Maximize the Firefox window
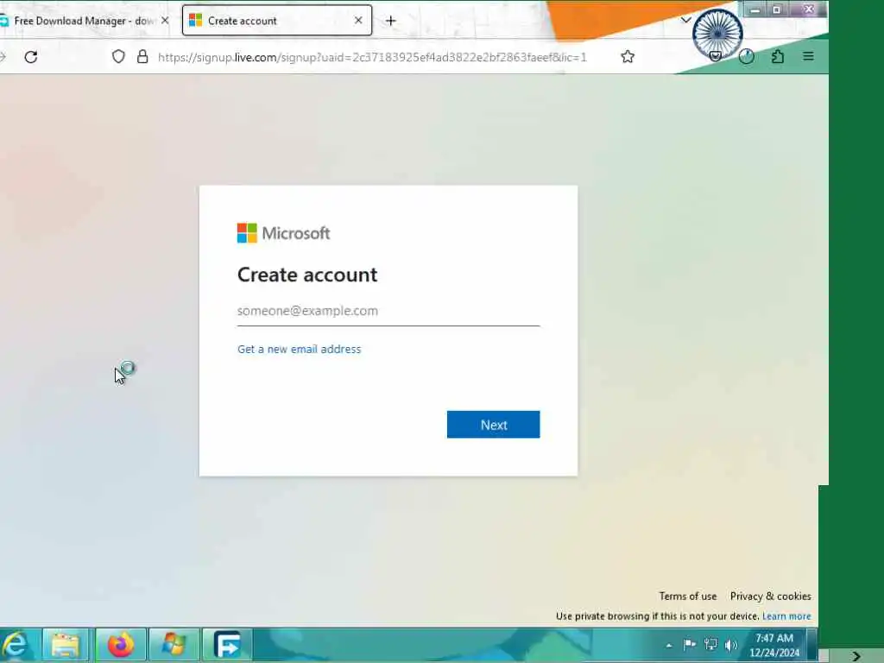This screenshot has height=663, width=884. pos(776,9)
